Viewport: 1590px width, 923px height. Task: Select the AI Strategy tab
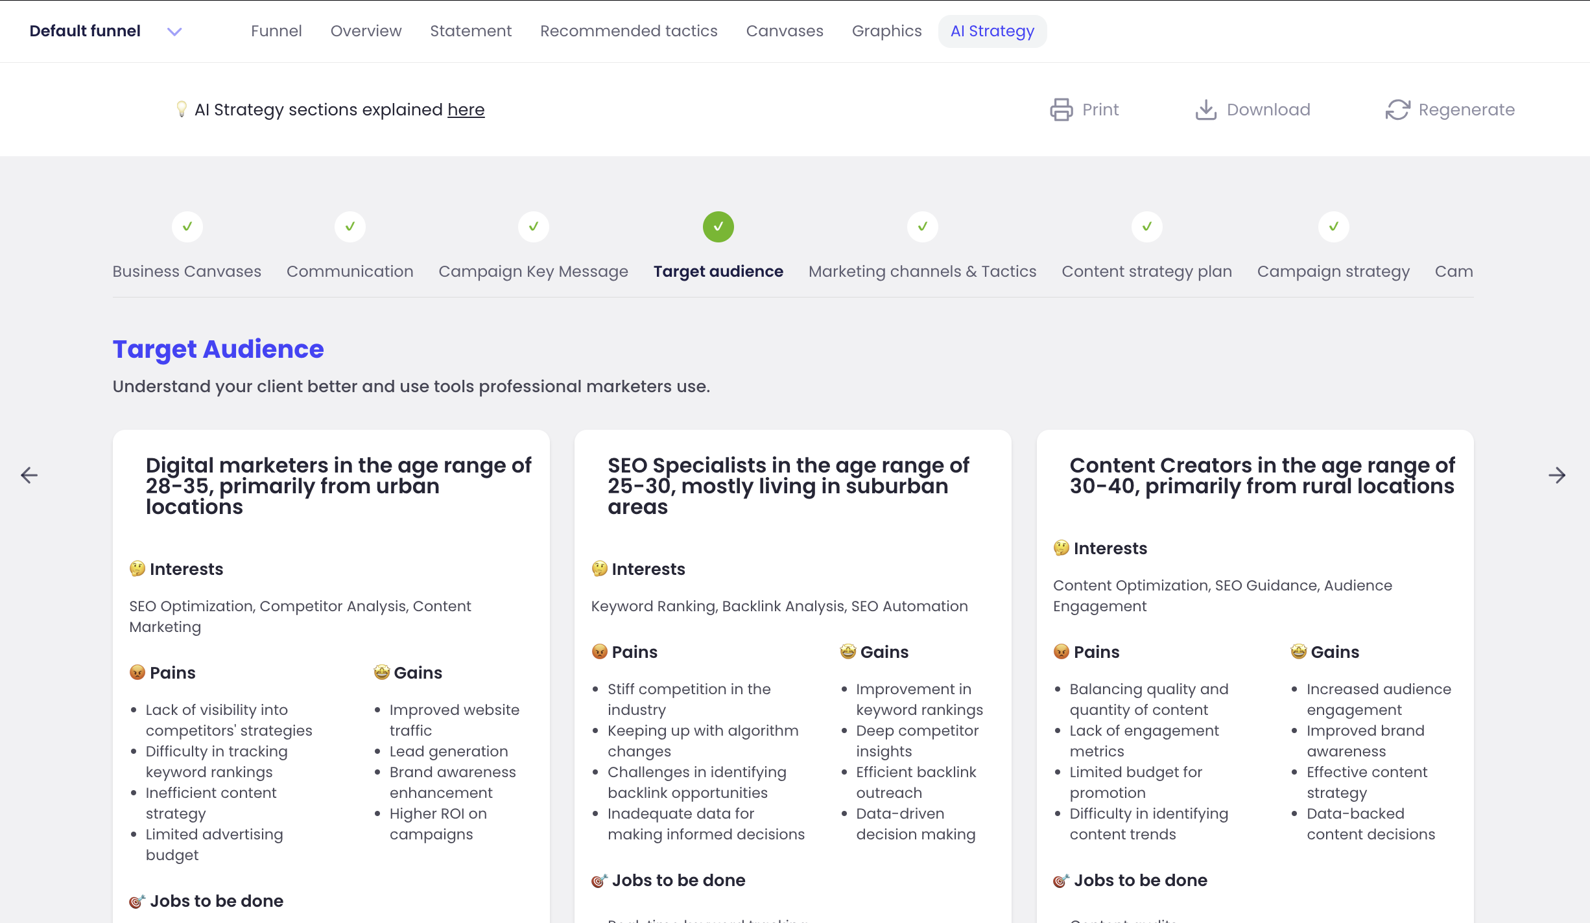point(991,30)
